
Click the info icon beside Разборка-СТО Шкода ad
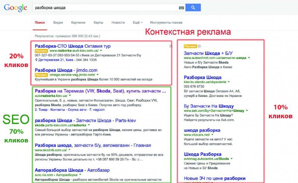coord(171,46)
